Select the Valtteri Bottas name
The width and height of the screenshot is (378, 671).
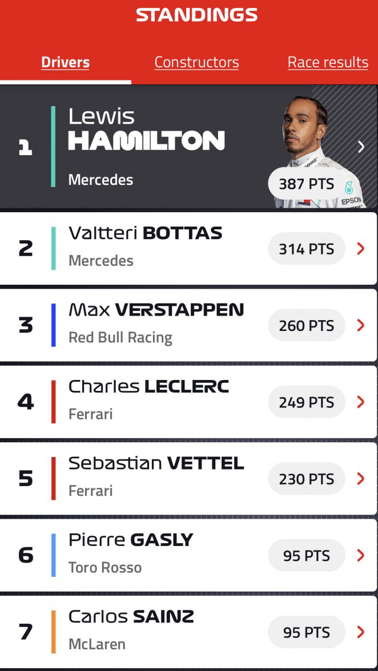coord(145,233)
